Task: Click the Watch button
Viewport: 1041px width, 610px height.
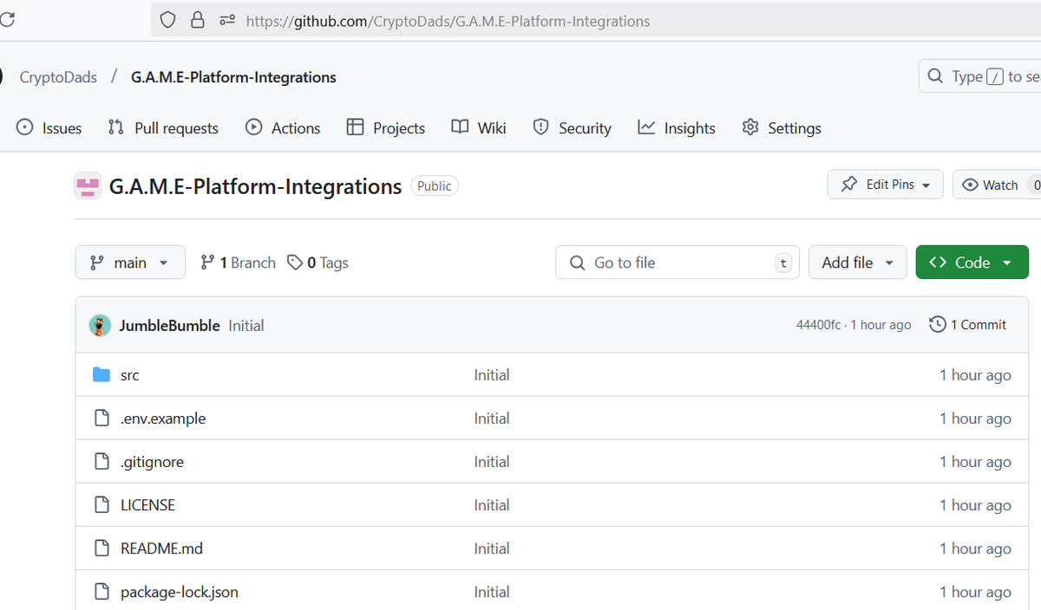Action: click(997, 185)
